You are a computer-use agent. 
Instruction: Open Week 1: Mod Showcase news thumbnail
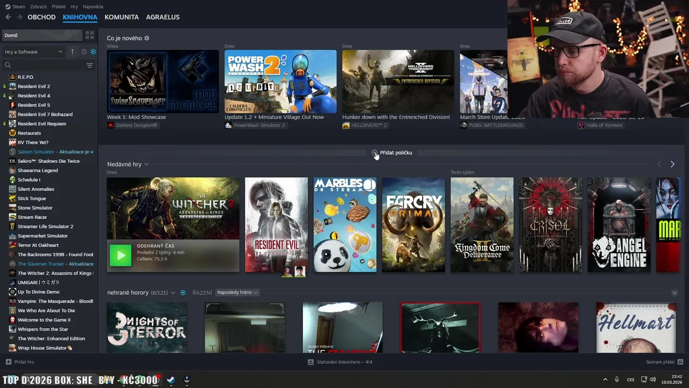(163, 81)
